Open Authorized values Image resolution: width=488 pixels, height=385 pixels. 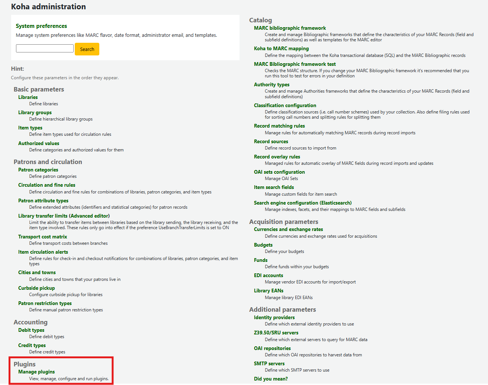[39, 144]
